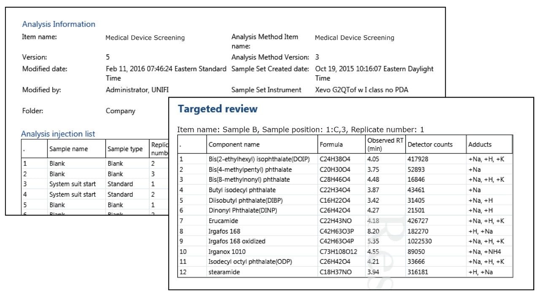The image size is (540, 297).
Task: Select the Irganox 1010 component
Action: click(227, 251)
